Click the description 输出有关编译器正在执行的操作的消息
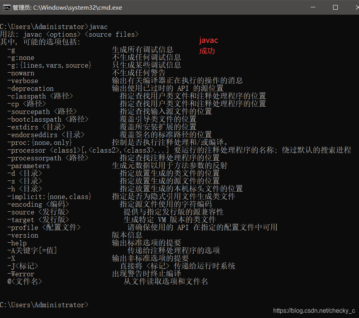Screen dimensions: 359x318 click(177, 81)
